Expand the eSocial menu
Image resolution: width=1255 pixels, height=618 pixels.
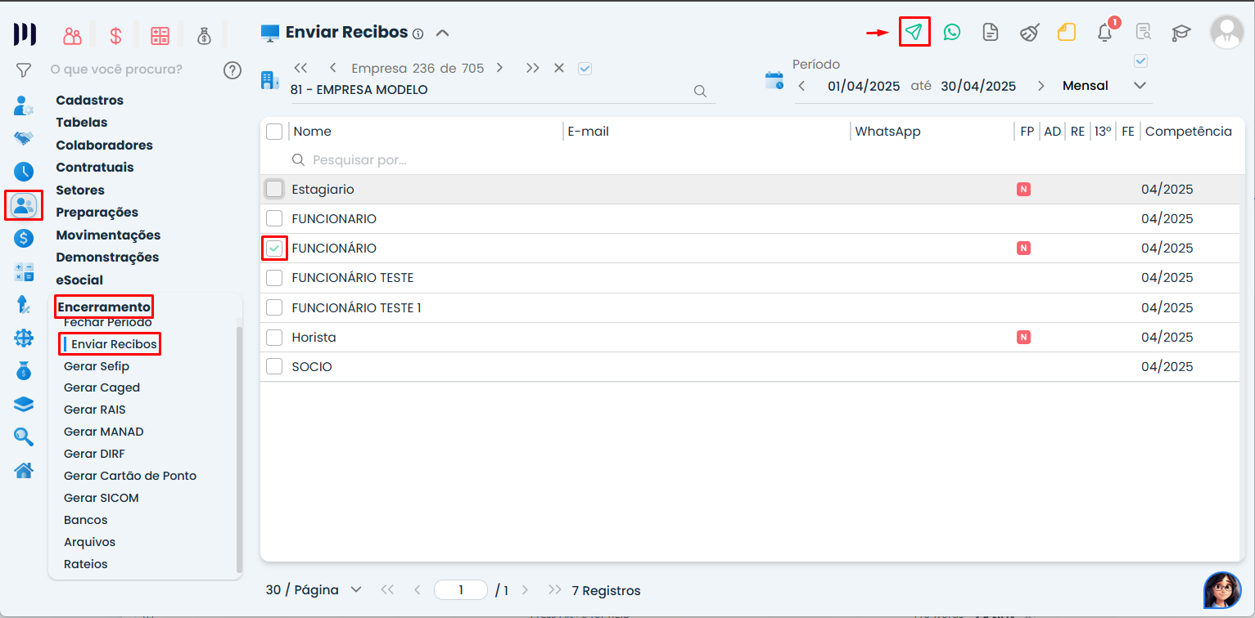pos(79,280)
